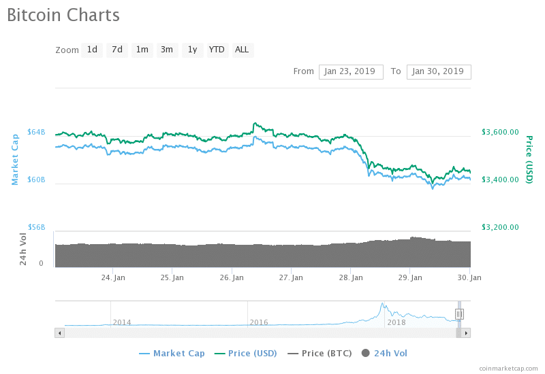This screenshot has height=374, width=545.
Task: Toggle Market Cap series in legend
Action: pos(172,354)
